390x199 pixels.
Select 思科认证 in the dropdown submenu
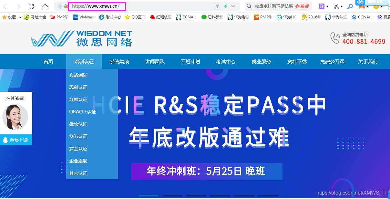92,87
